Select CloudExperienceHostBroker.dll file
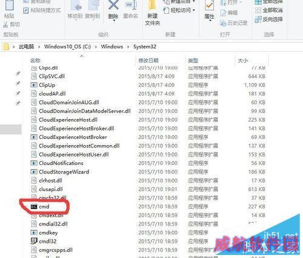303x258 pixels. (76, 128)
